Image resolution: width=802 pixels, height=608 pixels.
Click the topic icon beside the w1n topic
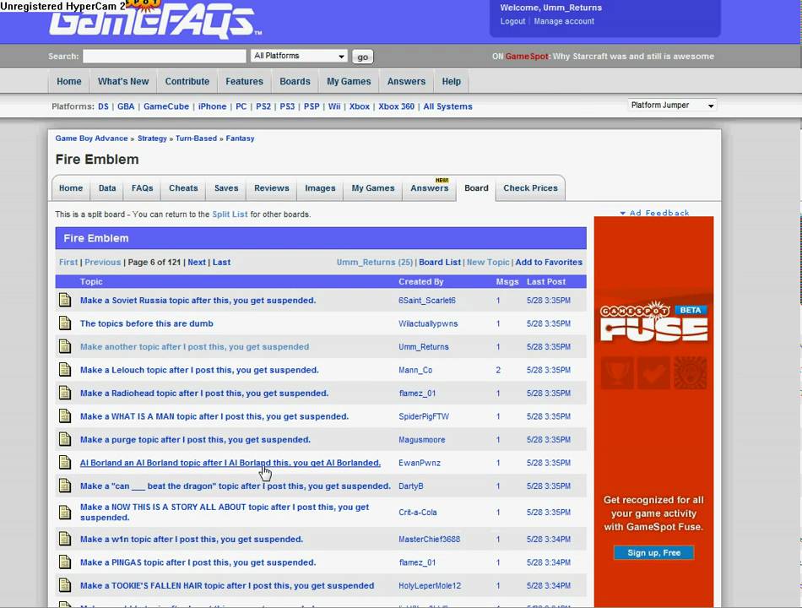tap(65, 539)
